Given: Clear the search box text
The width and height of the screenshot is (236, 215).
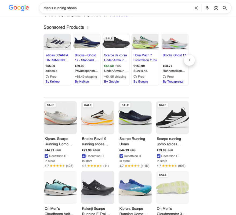Looking at the screenshot, I should (196, 8).
